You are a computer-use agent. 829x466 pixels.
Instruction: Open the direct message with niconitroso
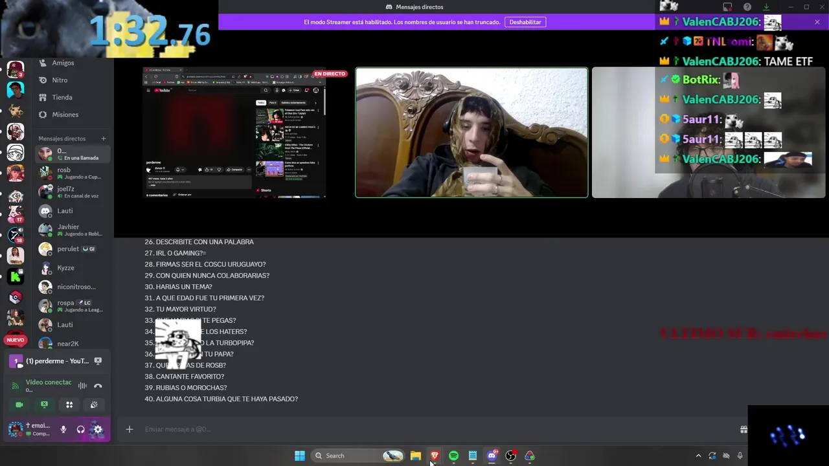[x=73, y=287]
